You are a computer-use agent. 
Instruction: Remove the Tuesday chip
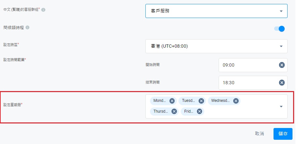point(201,101)
